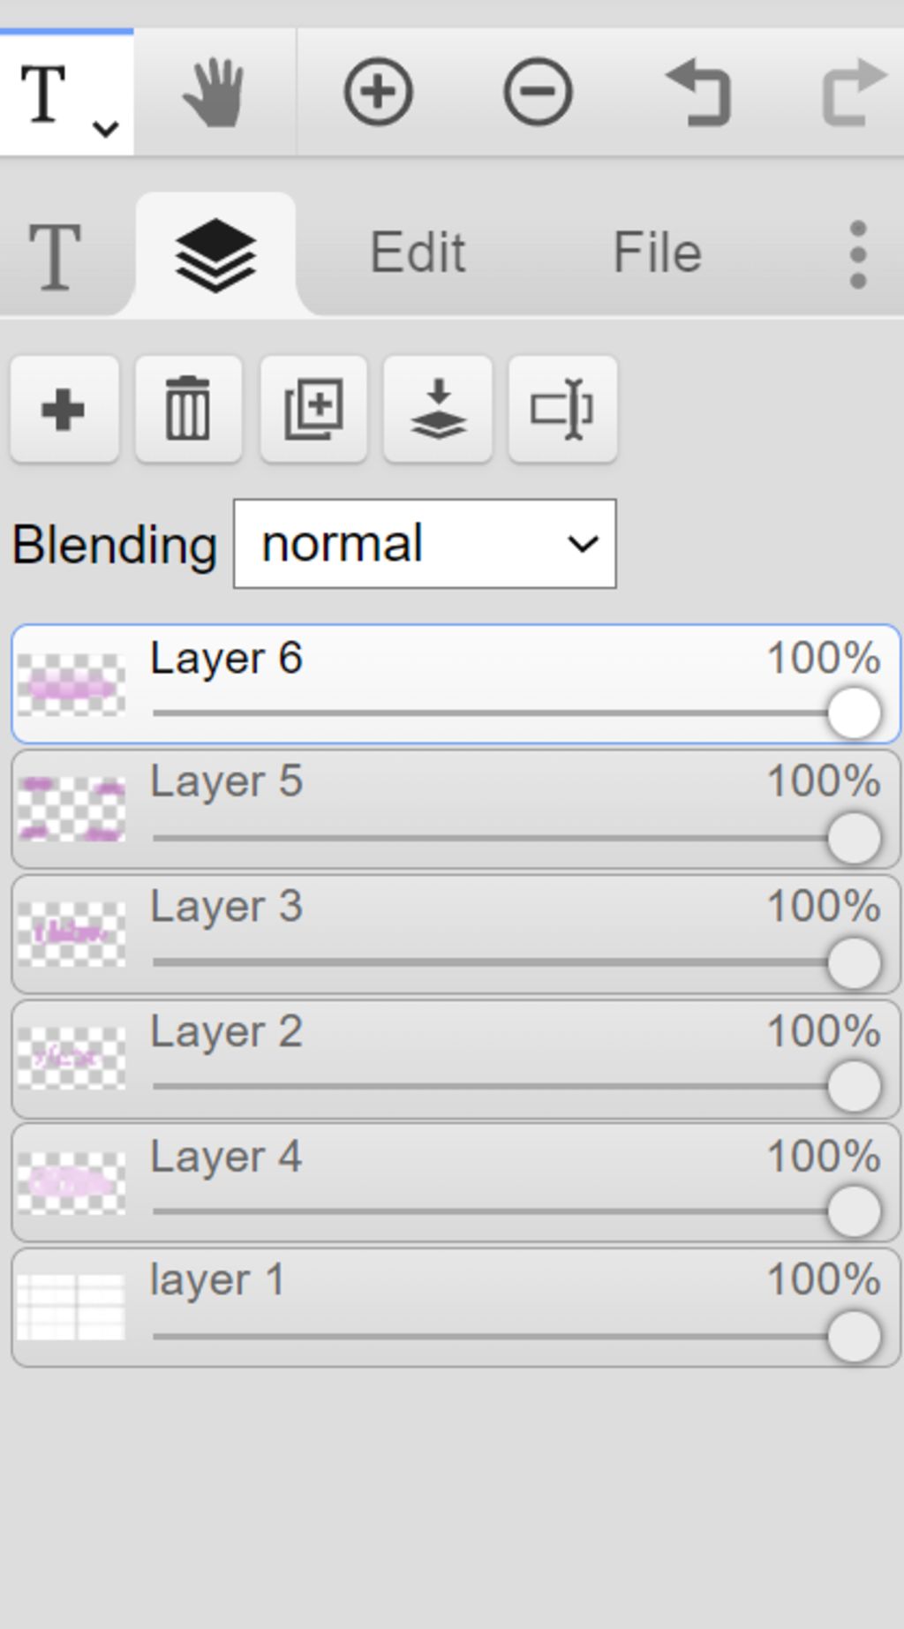Click the zoom out minus icon

pyautogui.click(x=538, y=92)
